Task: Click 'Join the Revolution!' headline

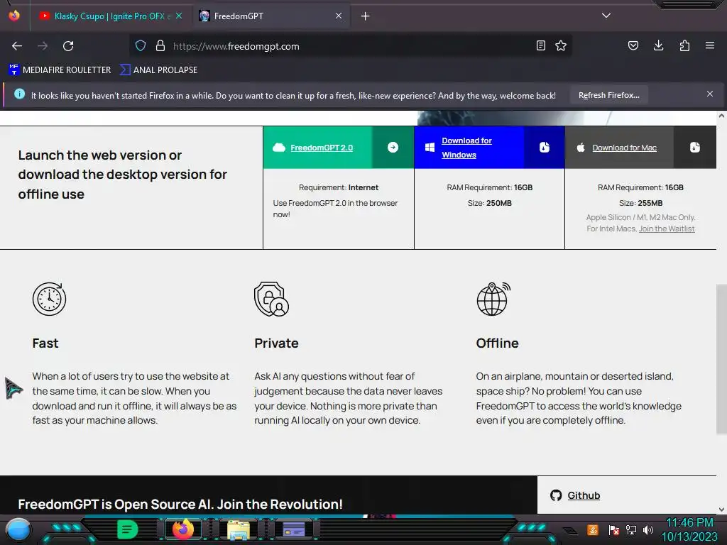Action: (x=280, y=505)
